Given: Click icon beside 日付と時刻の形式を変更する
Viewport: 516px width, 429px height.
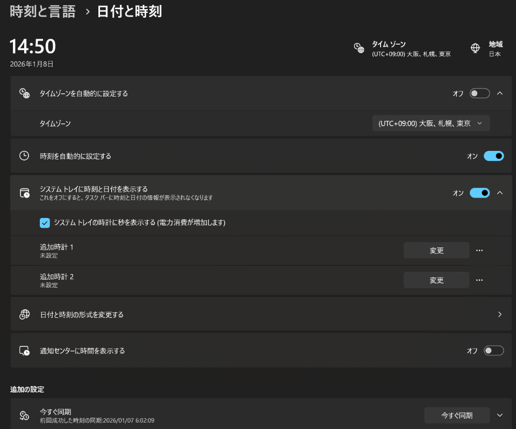Looking at the screenshot, I should [25, 315].
